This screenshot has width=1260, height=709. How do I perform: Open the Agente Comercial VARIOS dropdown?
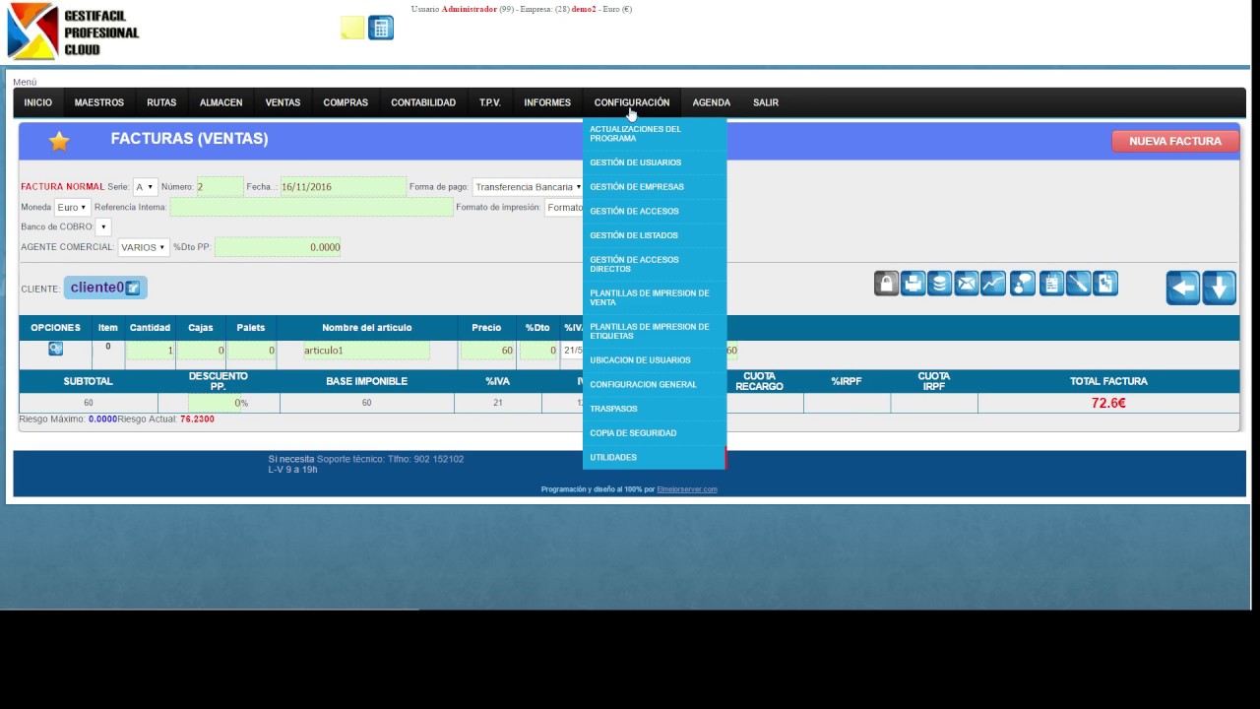(144, 247)
